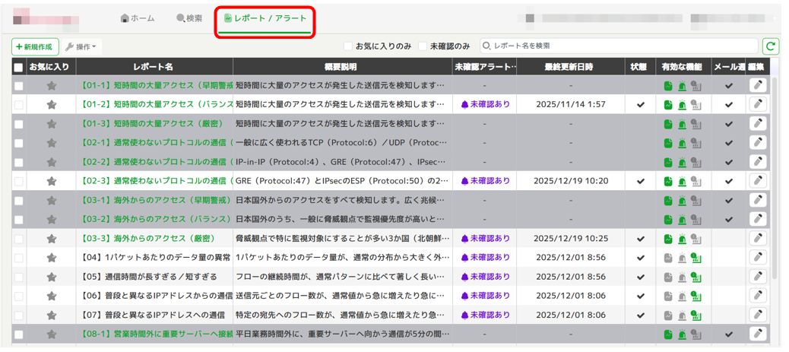
Task: Click the favorite star for report 【02-3】
Action: [x=52, y=181]
